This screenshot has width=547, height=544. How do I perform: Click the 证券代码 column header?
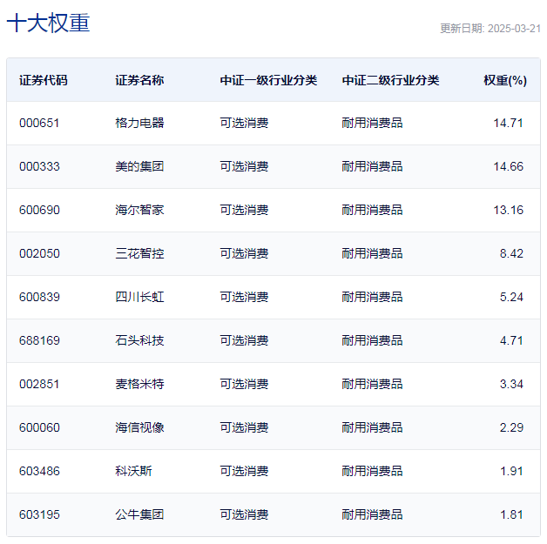point(44,80)
